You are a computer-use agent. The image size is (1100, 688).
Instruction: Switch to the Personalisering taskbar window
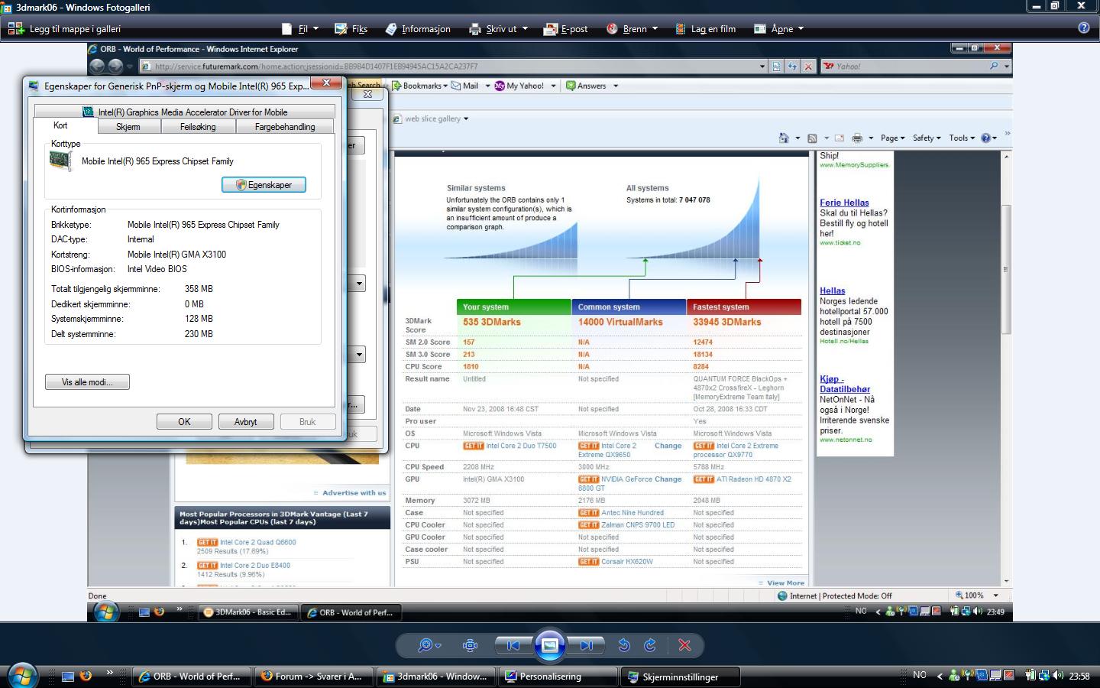coord(558,677)
